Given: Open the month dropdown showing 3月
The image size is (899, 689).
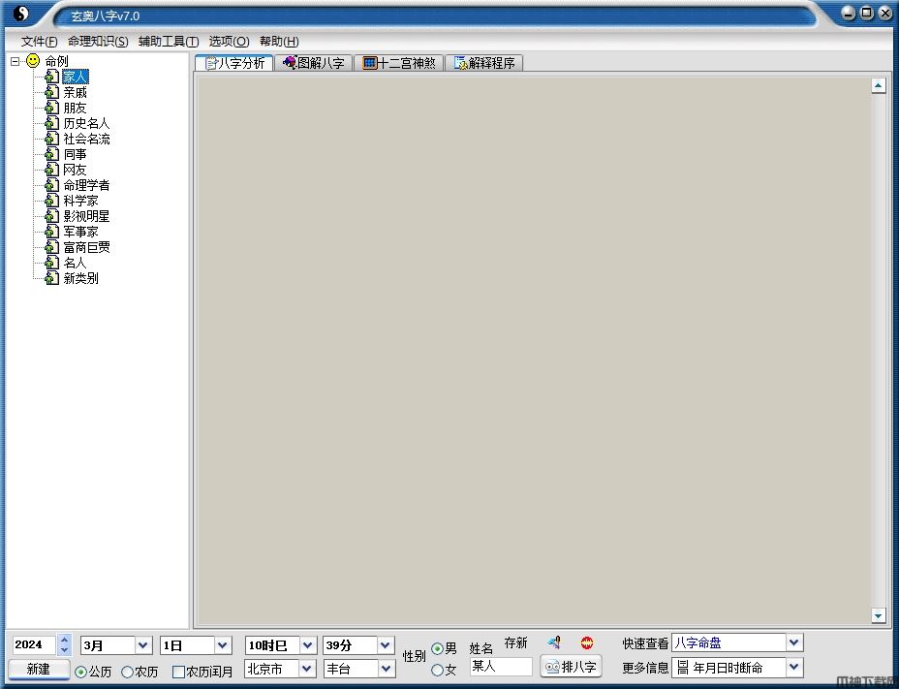Looking at the screenshot, I should point(142,645).
